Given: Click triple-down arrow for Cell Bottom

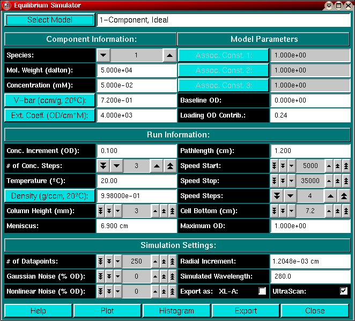Looking at the screenshot, I should coord(275,211).
